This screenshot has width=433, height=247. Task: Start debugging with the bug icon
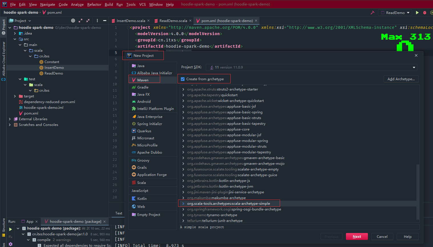click(x=425, y=13)
